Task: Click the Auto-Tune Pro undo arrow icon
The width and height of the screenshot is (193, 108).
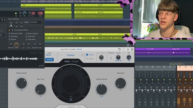Action: (x=119, y=49)
